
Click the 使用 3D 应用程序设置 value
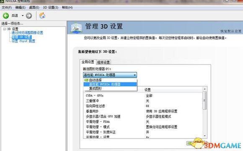[x=161, y=111]
